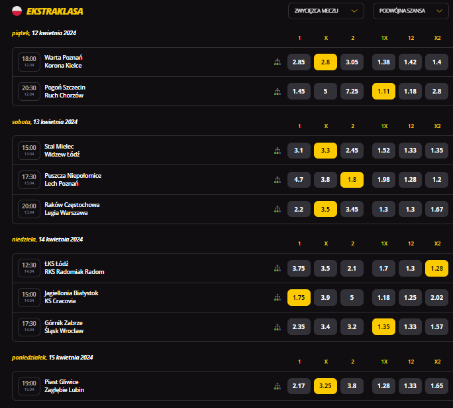Viewport: 453px width, 408px height.
Task: Select 1.65 X2 odds for Zagłębie Lubin
Action: click(436, 385)
